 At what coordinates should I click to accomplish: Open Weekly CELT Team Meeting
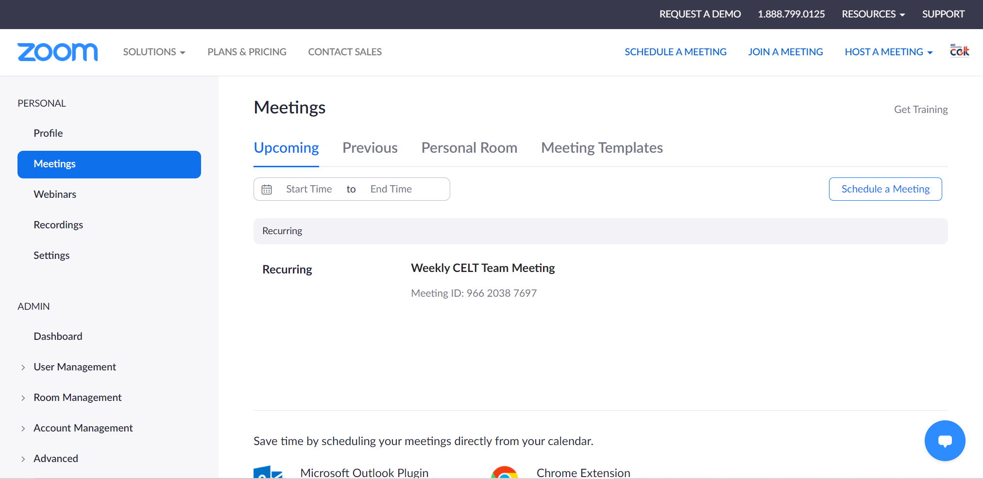click(x=483, y=268)
